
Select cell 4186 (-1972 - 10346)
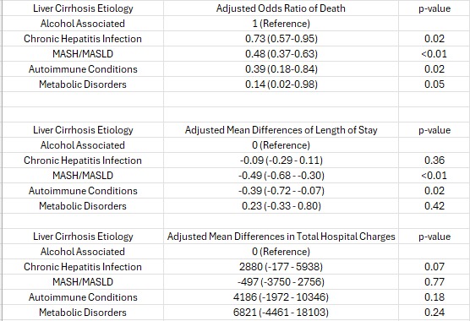tap(281, 297)
